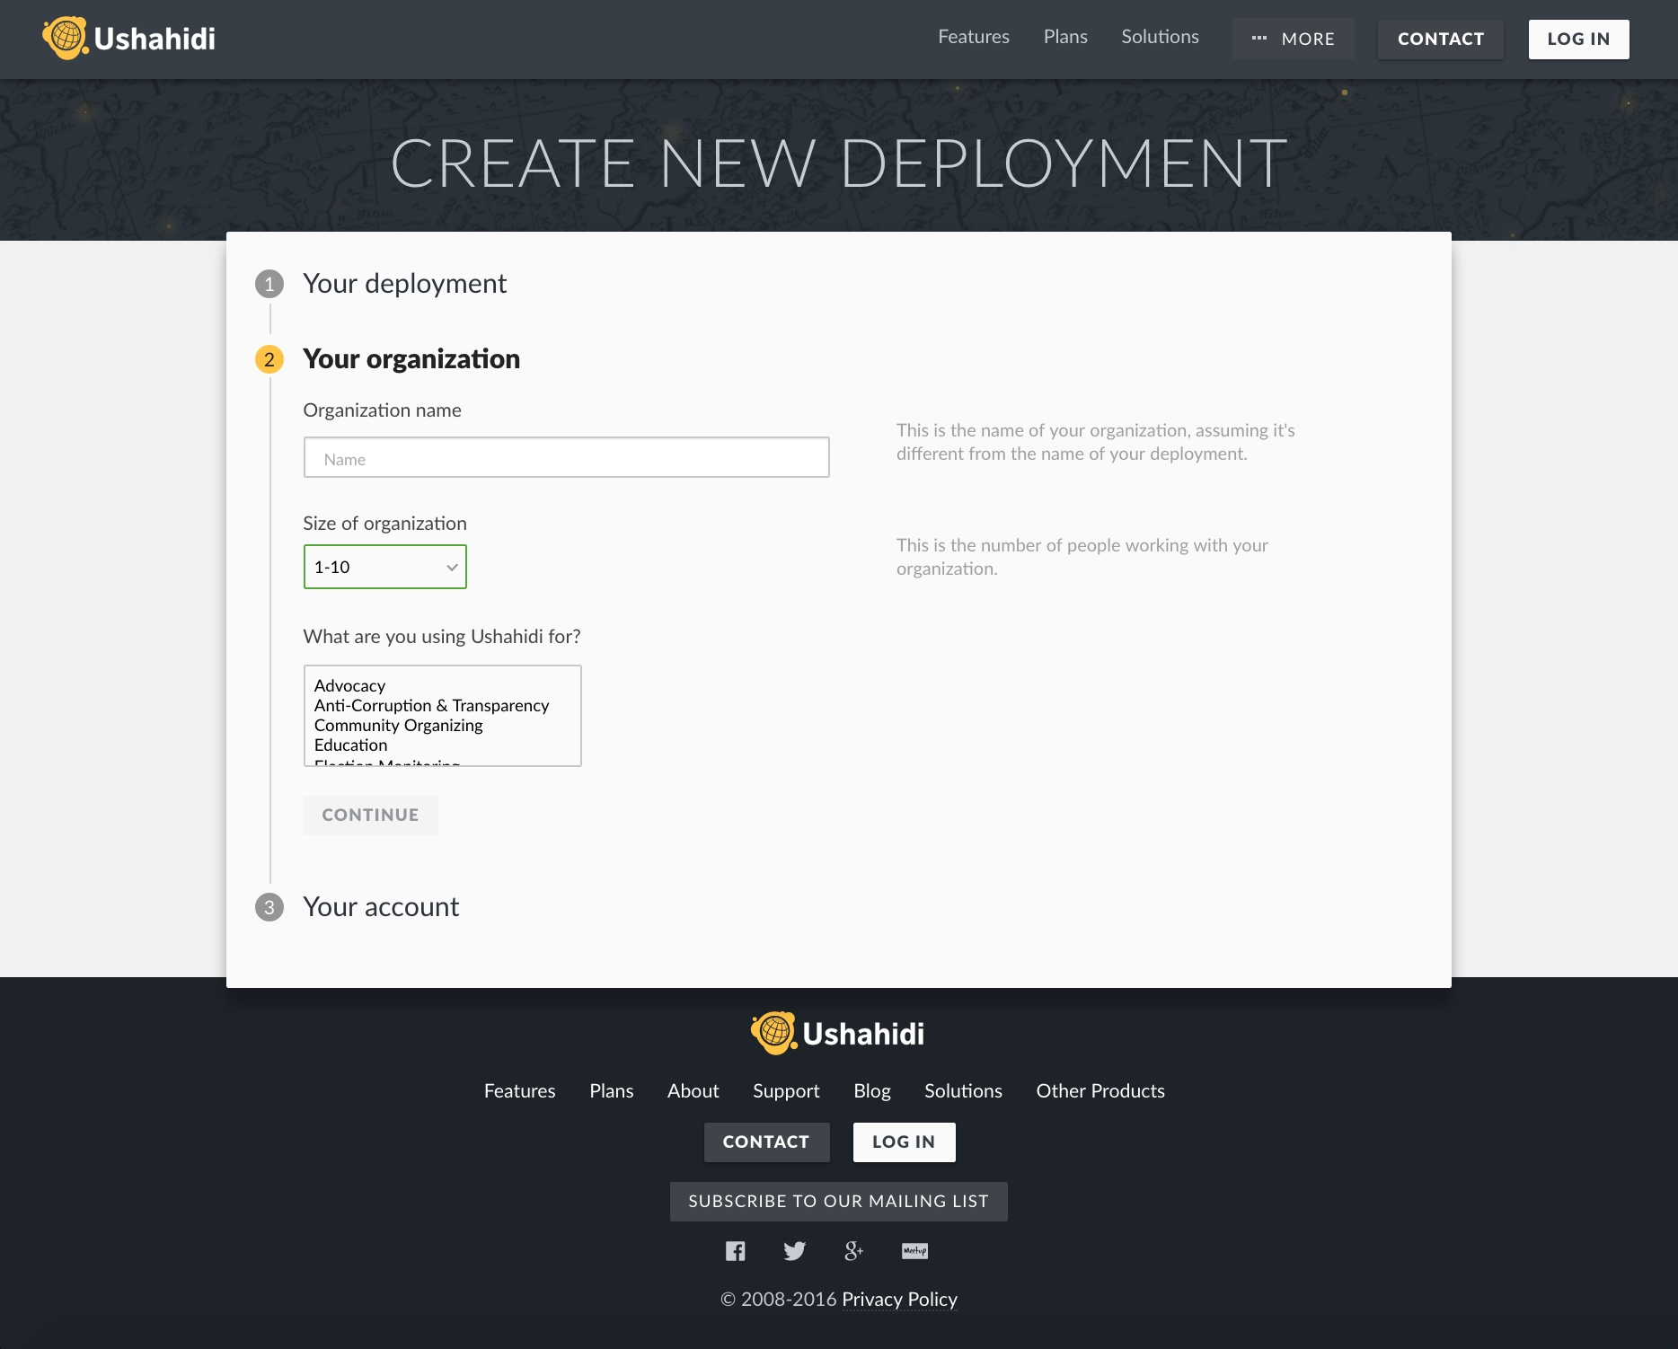Select Solutions in the header navigation
Screen dimensions: 1678x1349
[x=1159, y=38]
